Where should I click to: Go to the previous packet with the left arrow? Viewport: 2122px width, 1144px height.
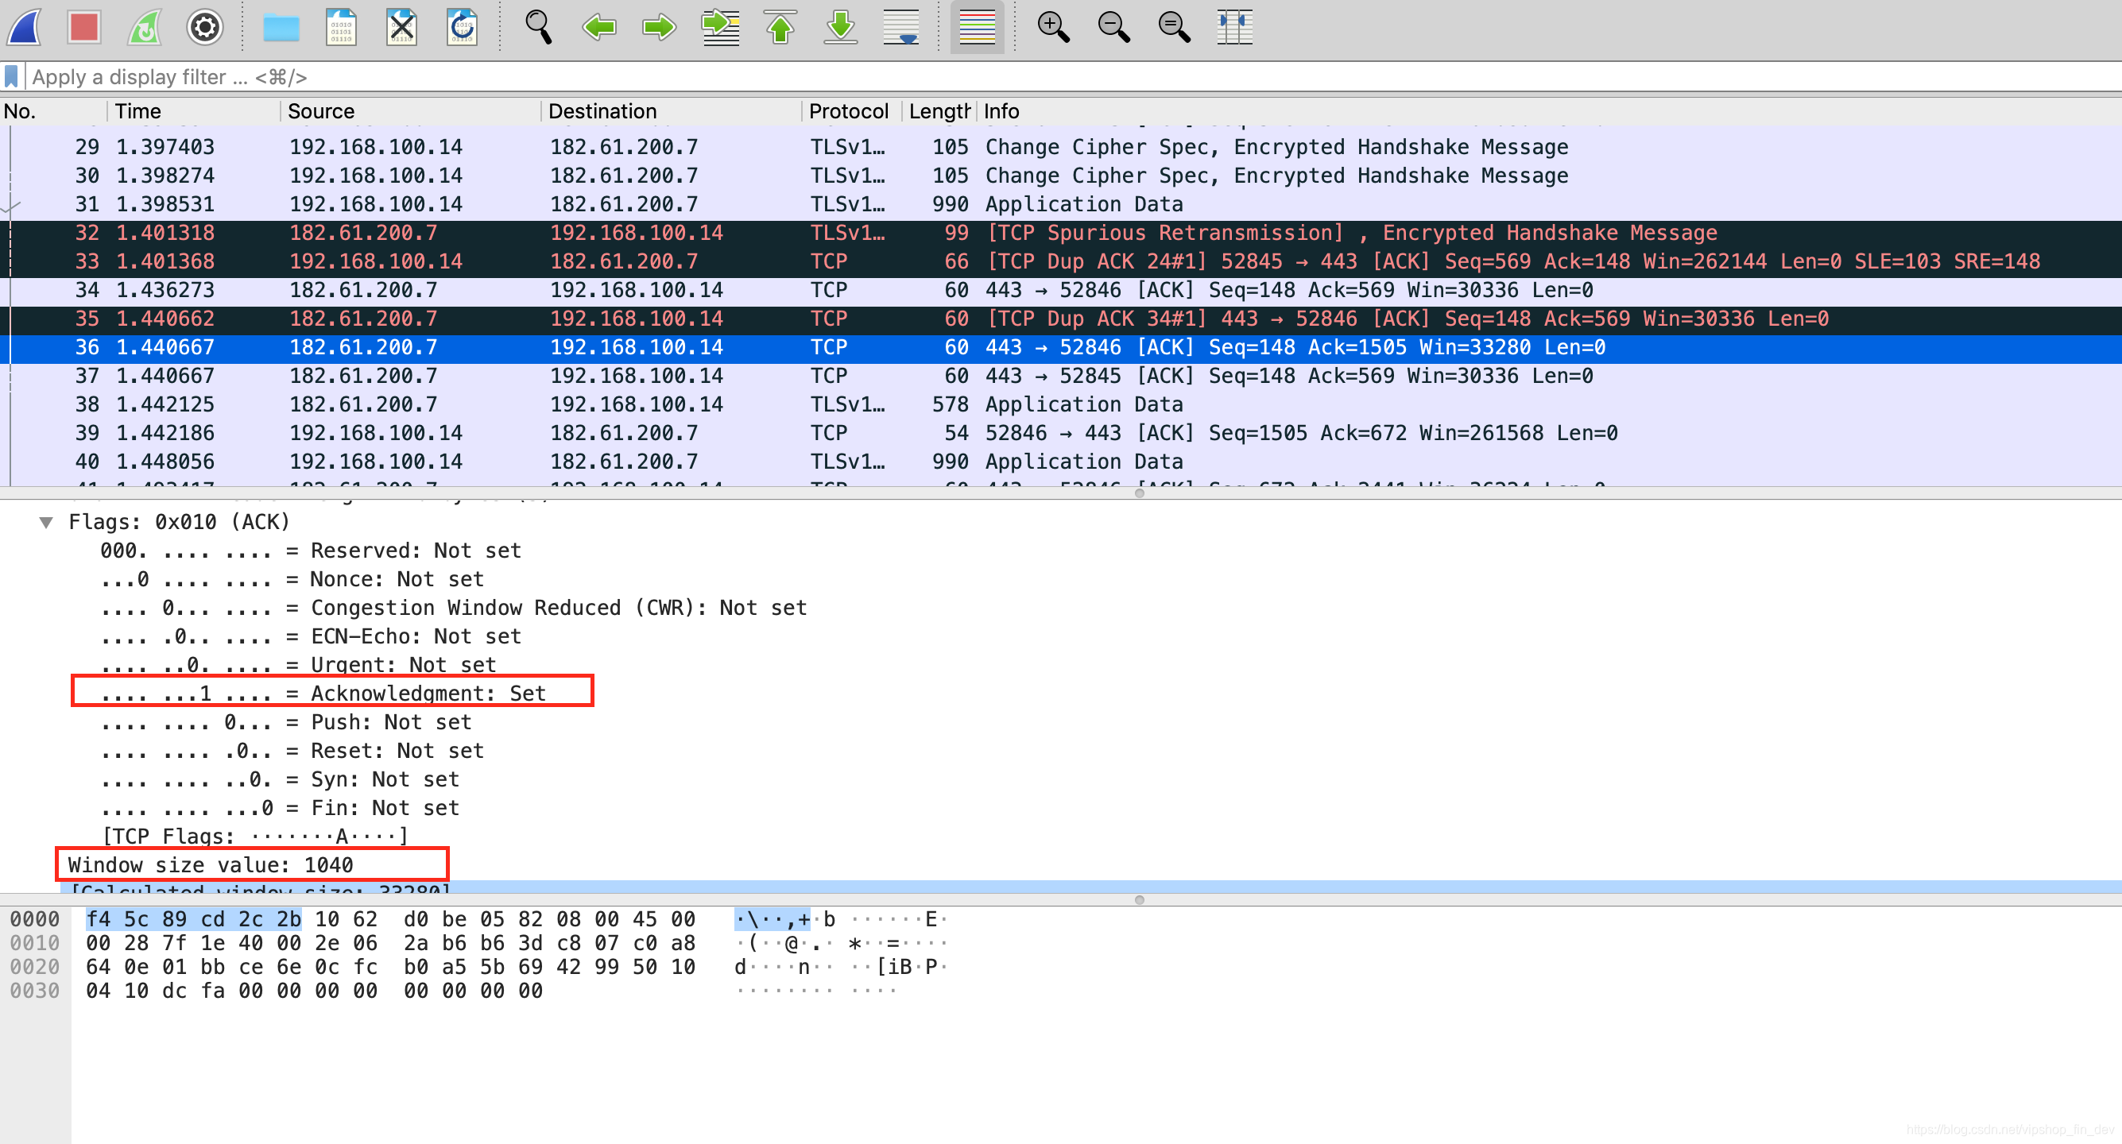(599, 27)
